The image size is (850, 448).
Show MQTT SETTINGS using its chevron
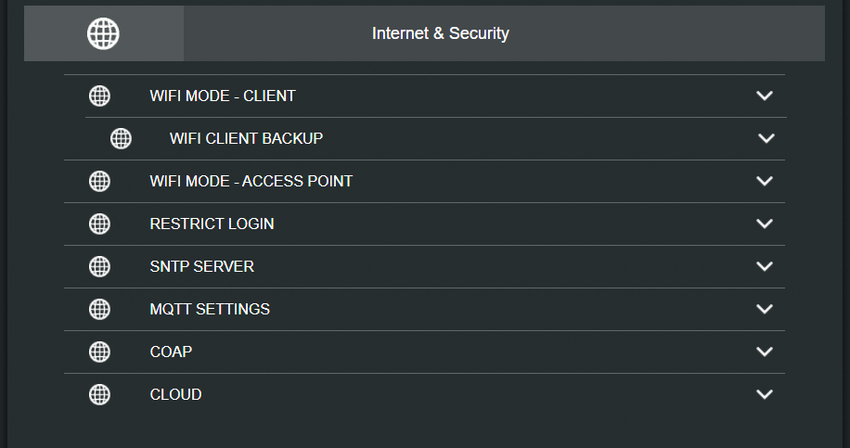tap(765, 309)
